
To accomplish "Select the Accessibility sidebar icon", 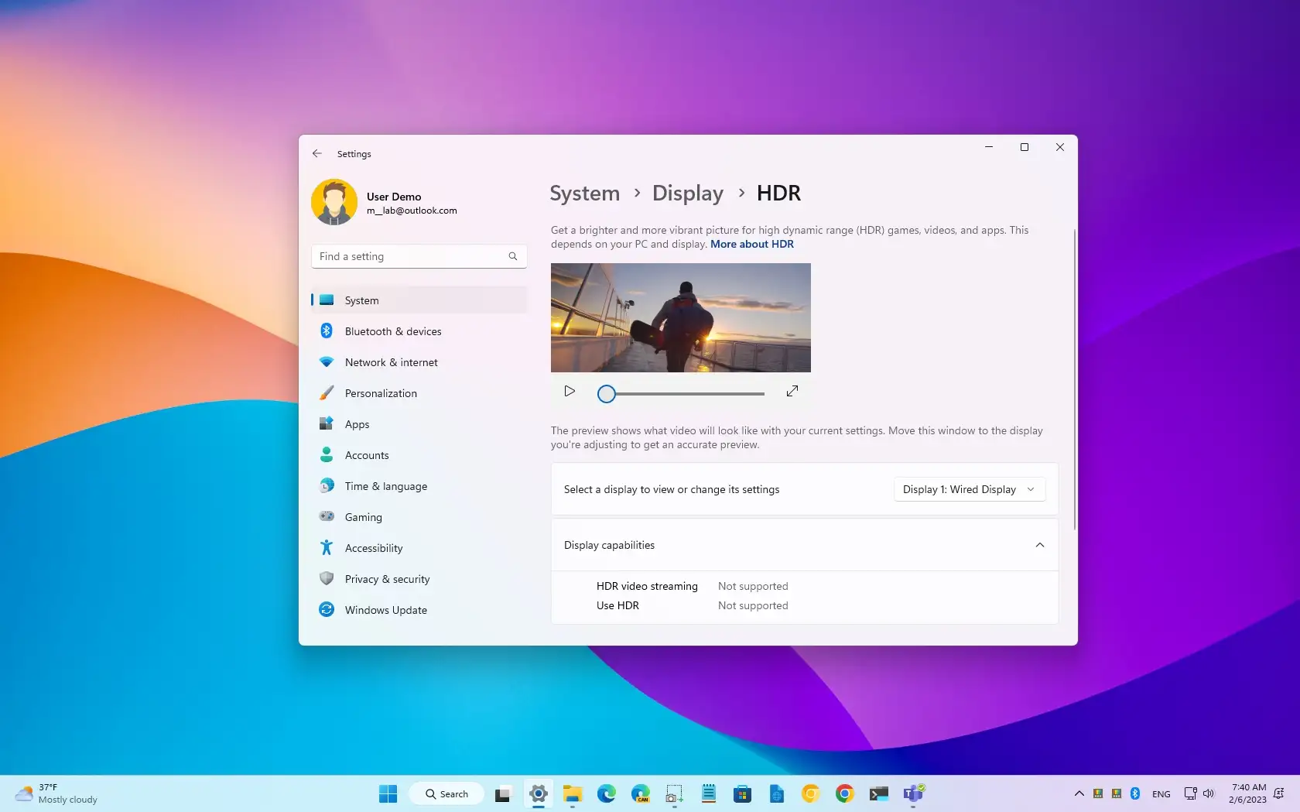I will [x=327, y=547].
